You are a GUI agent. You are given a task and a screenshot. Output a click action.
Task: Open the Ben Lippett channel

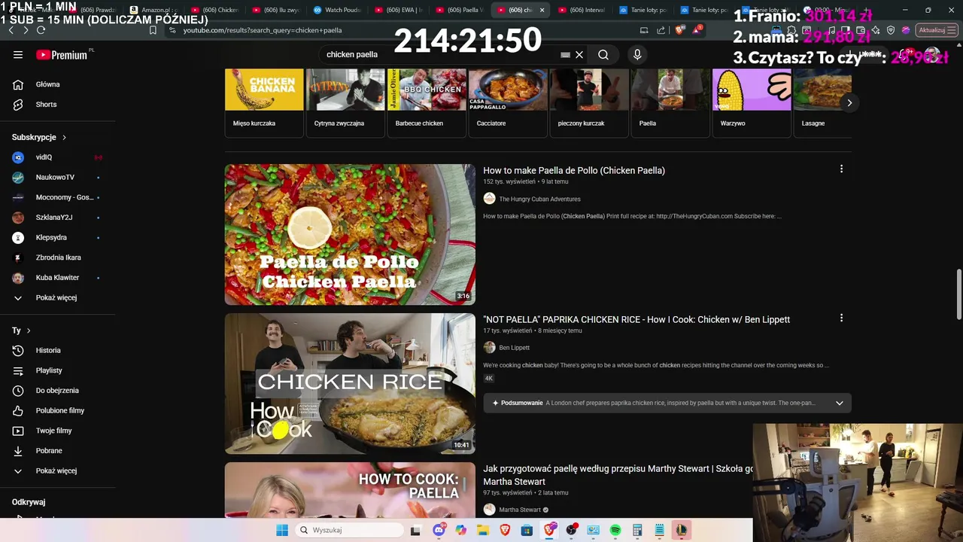pos(515,348)
